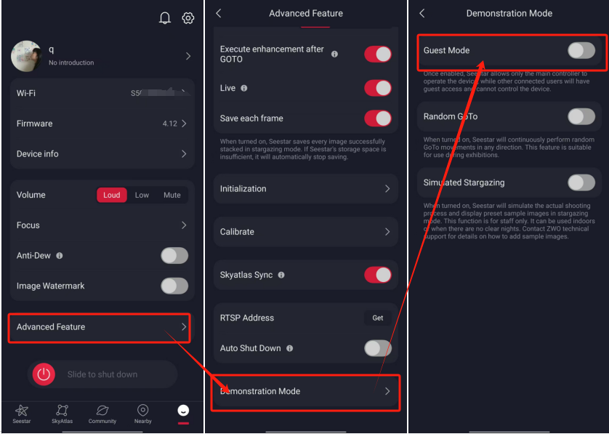609x434 pixels.
Task: Enable the Guest Mode toggle
Action: (581, 50)
